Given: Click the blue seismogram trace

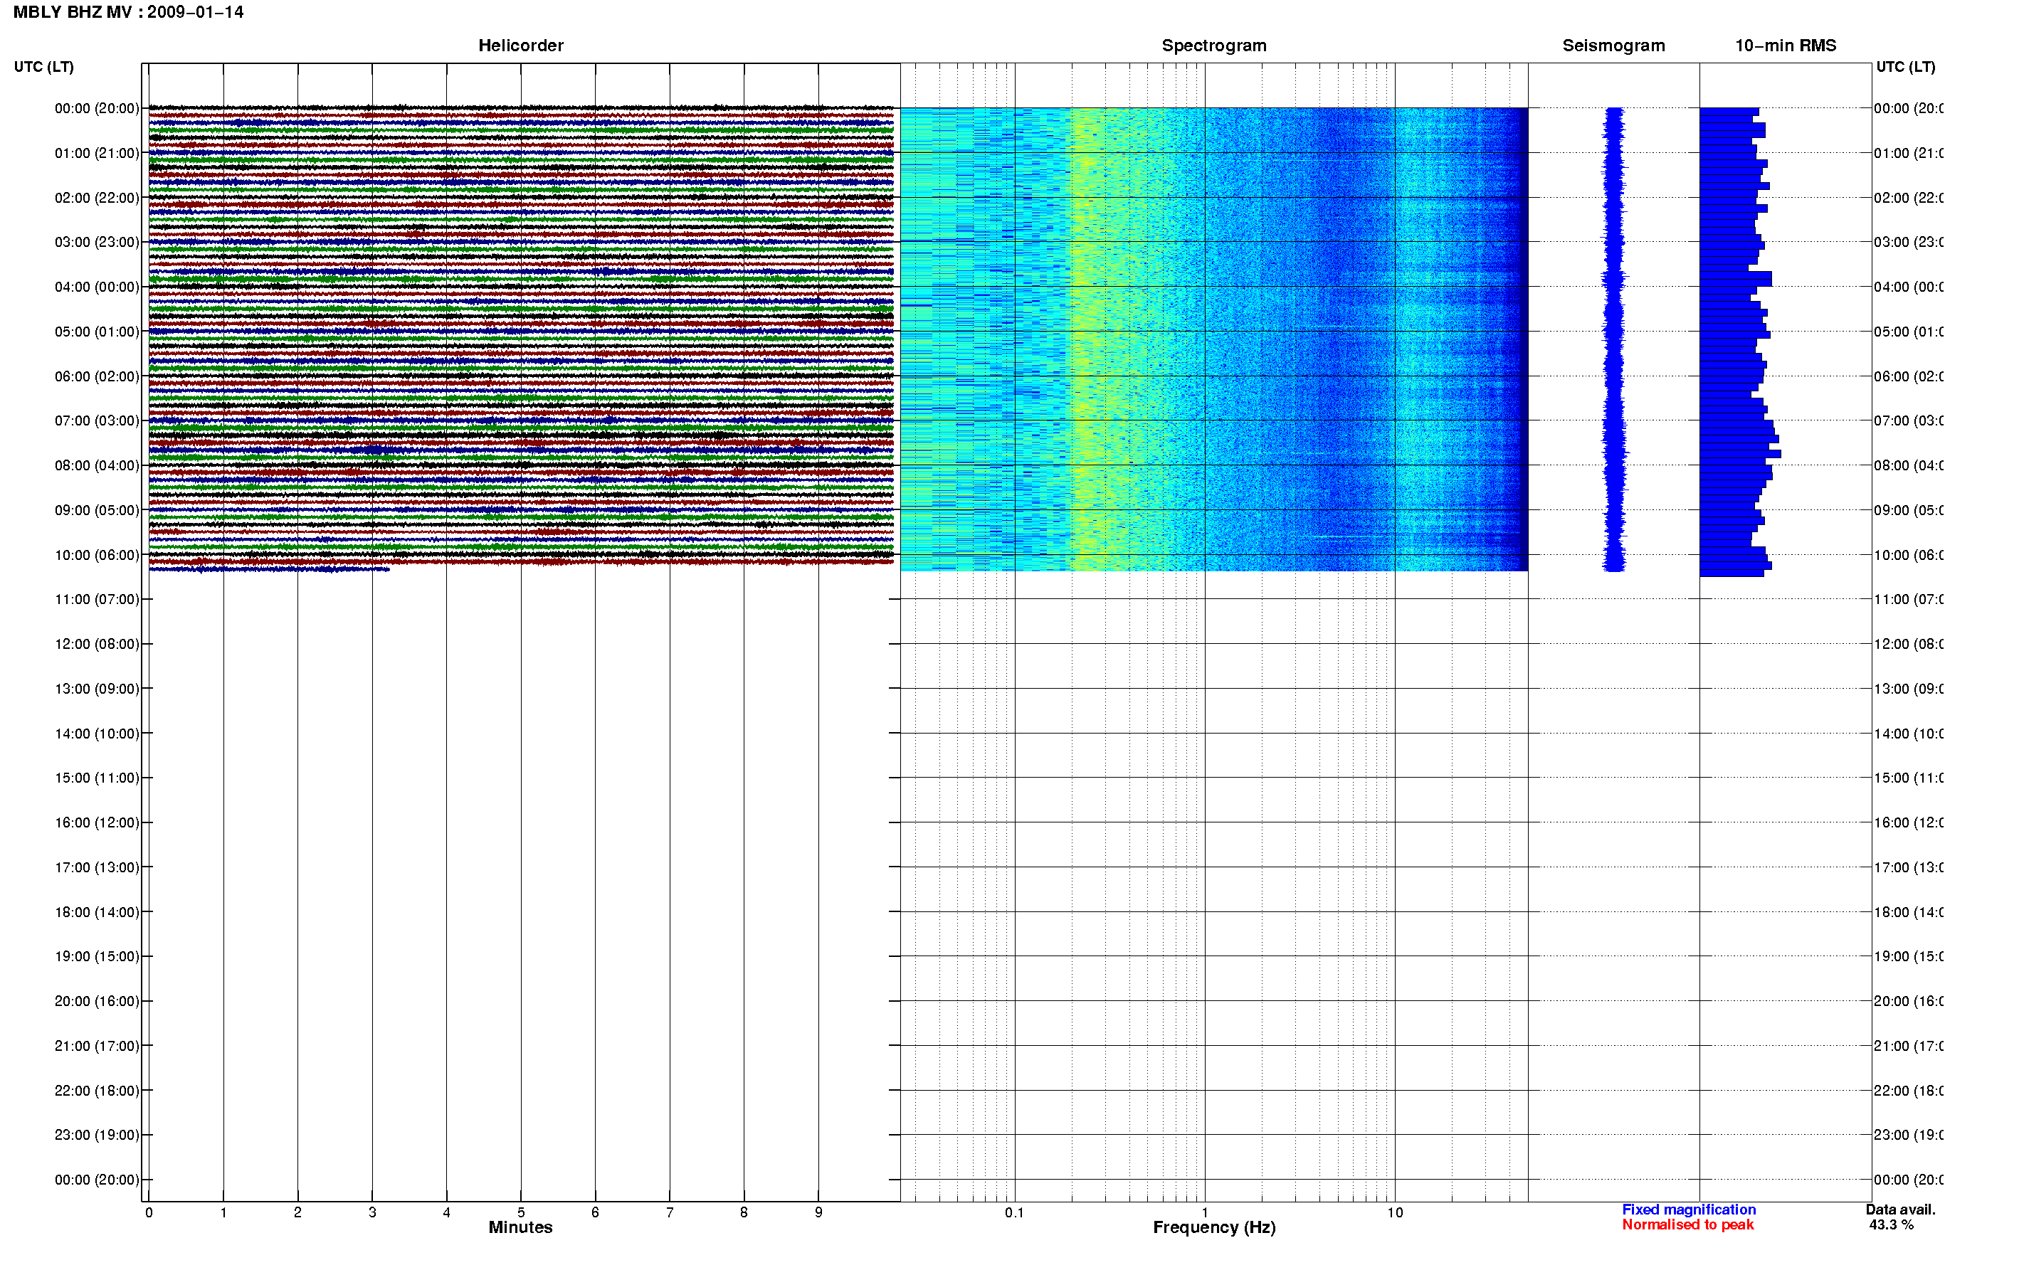Looking at the screenshot, I should coord(1613,339).
